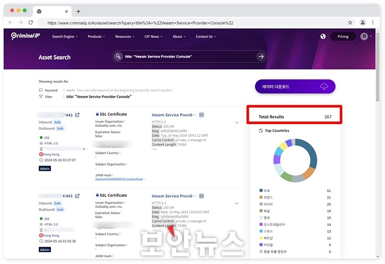
Task: Select 프랑스 orange legend swatch
Action: pyautogui.click(x=261, y=197)
